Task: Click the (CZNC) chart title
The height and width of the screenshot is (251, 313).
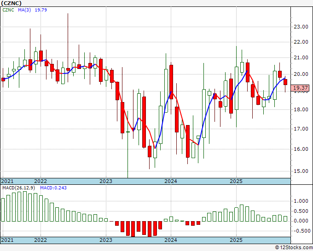Action: tap(11, 3)
